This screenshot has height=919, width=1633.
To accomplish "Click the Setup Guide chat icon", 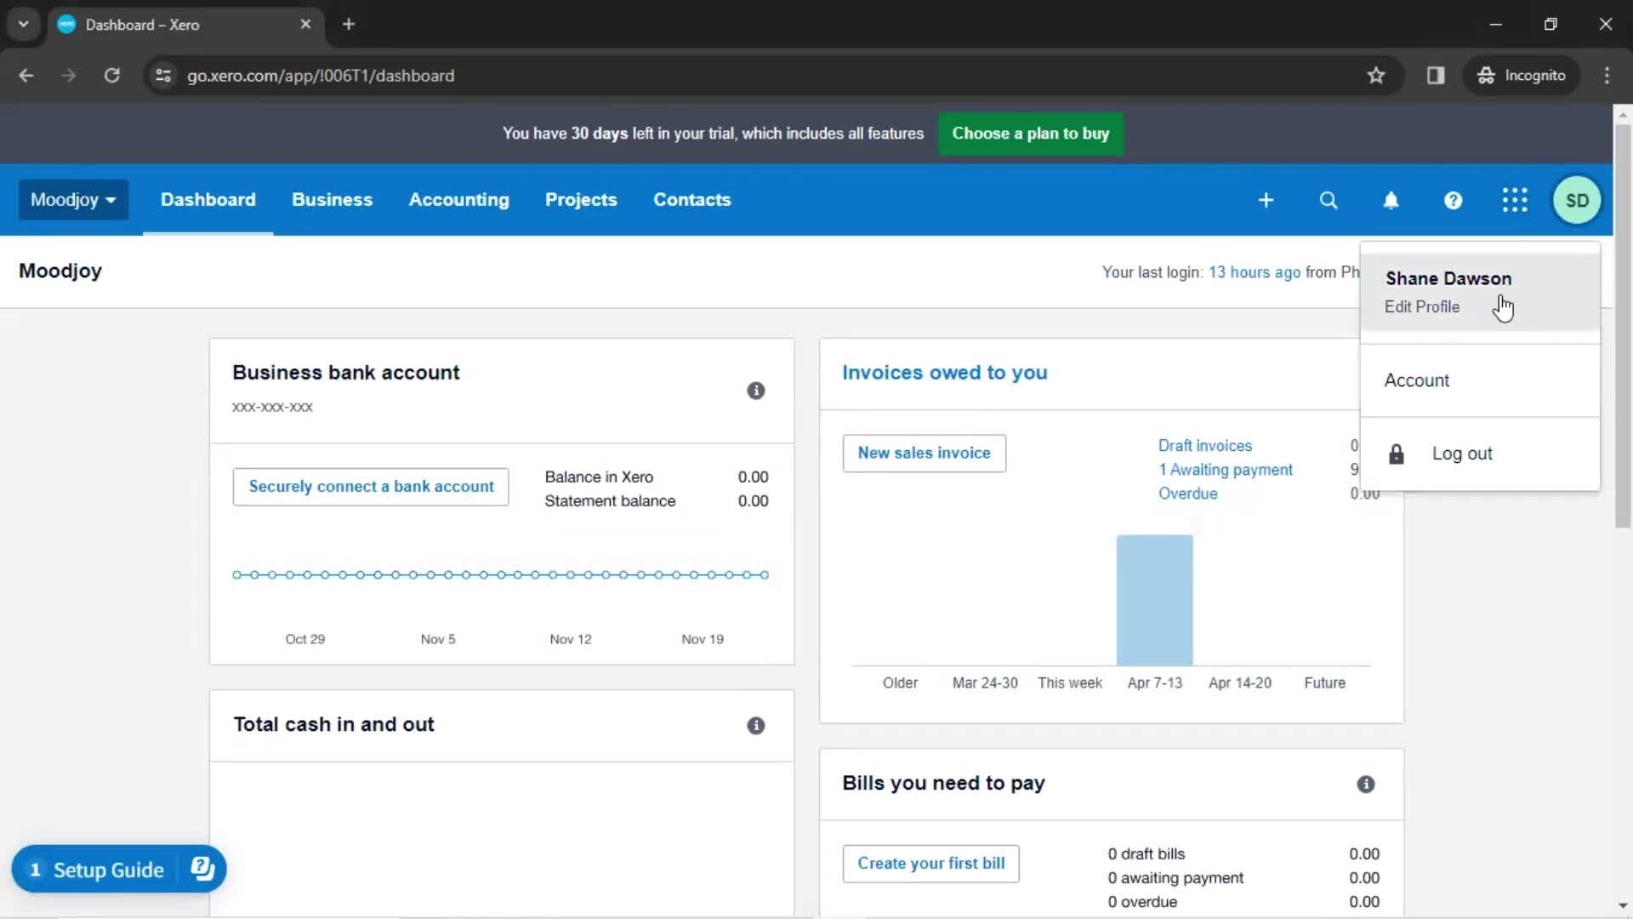I will pos(202,869).
